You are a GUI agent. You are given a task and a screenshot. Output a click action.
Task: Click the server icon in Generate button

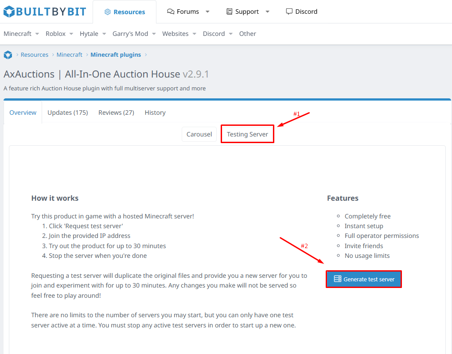click(338, 279)
